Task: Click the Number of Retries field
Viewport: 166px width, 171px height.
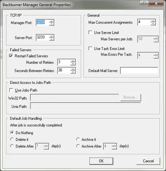Action: click(64, 62)
